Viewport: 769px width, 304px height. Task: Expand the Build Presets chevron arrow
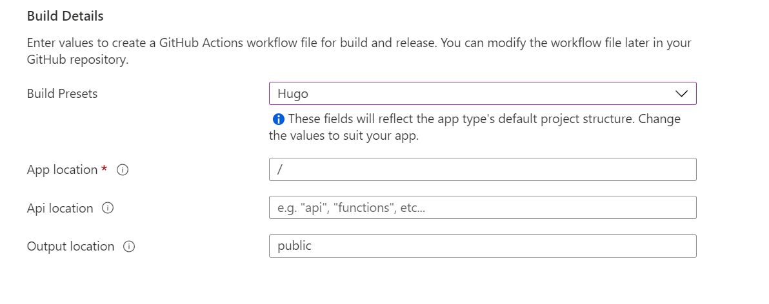681,93
